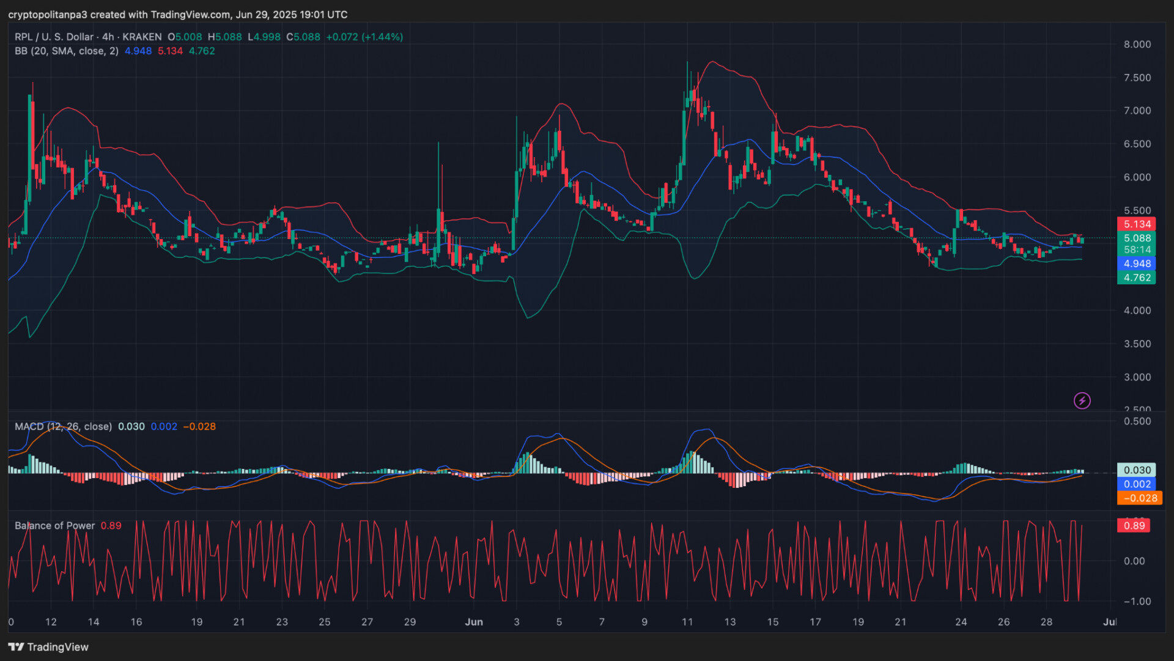Click the blue 0.002 MACD line tag
This screenshot has width=1174, height=661.
point(1136,484)
